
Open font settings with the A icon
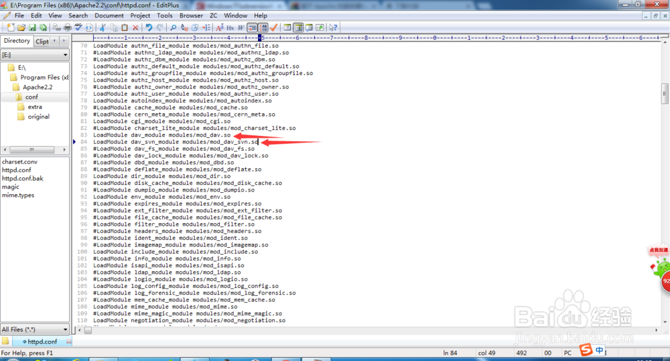[x=219, y=27]
